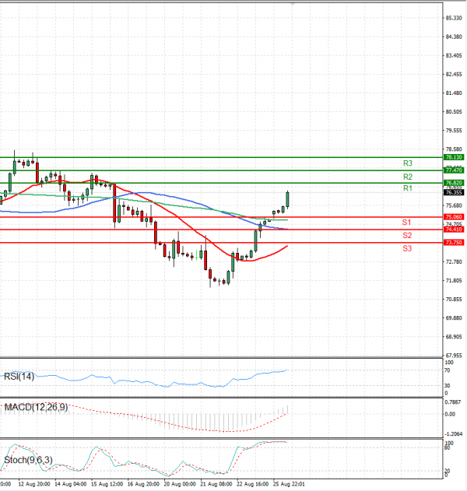
Task: Click the S3 support label
Action: 407,249
